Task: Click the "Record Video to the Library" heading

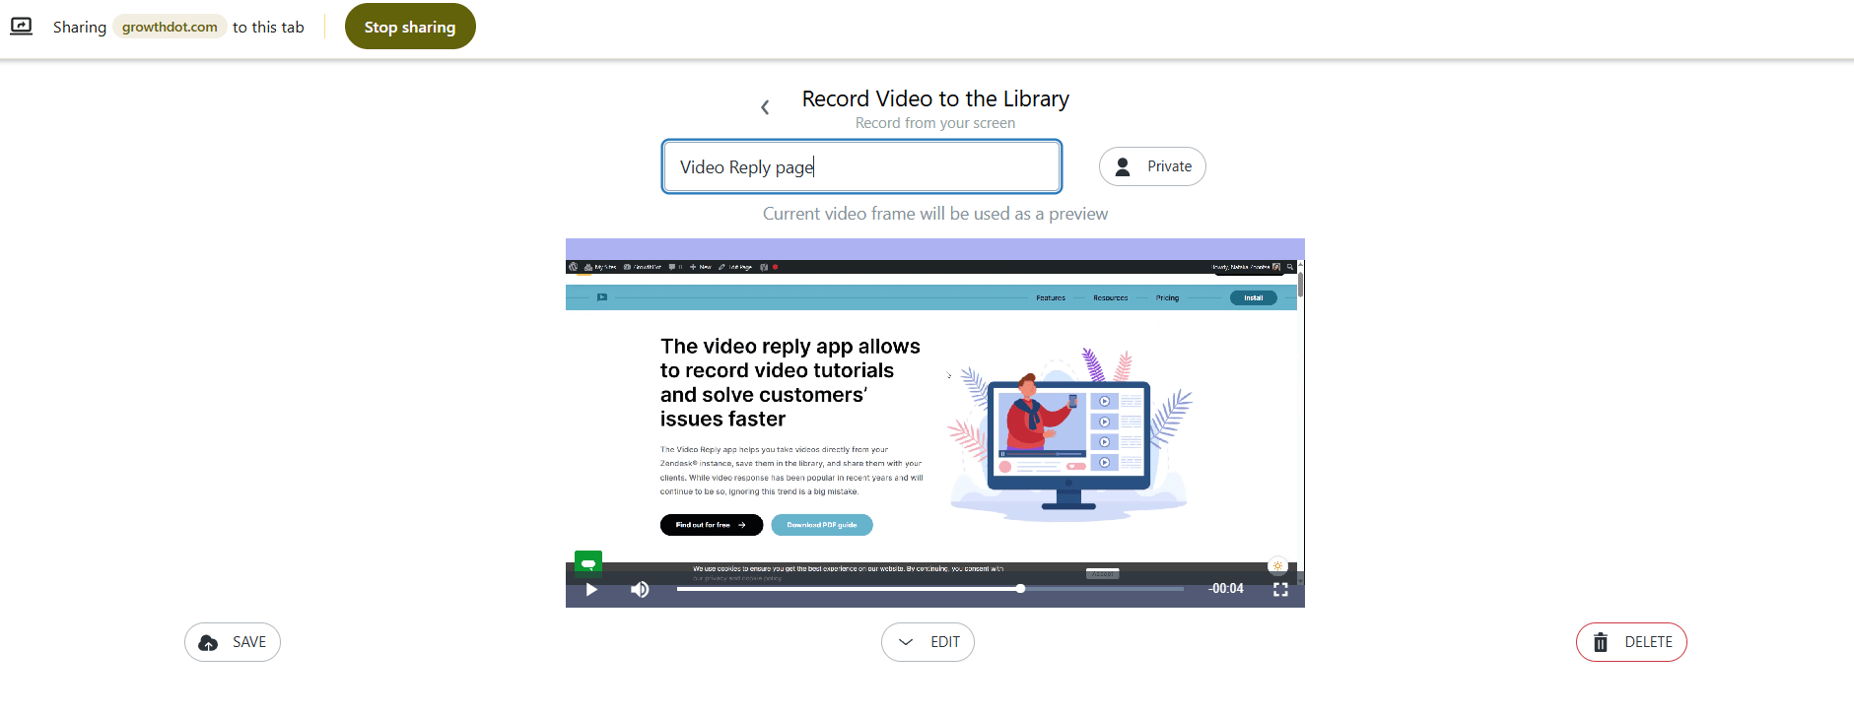Action: pos(935,98)
